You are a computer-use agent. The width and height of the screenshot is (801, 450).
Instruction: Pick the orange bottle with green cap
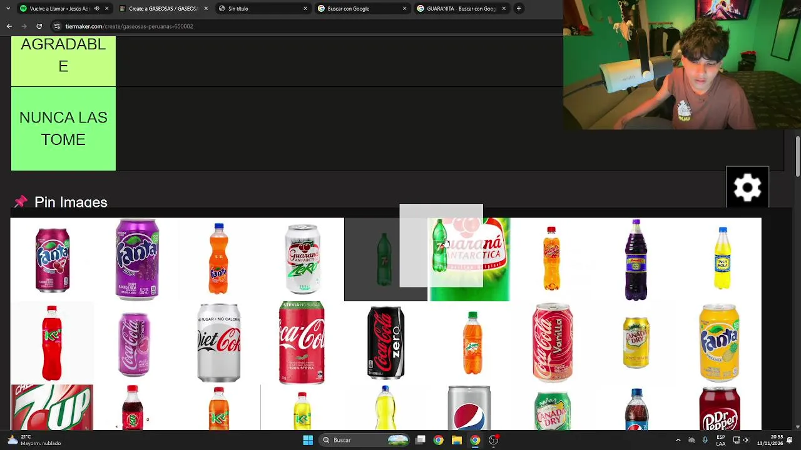tap(472, 342)
